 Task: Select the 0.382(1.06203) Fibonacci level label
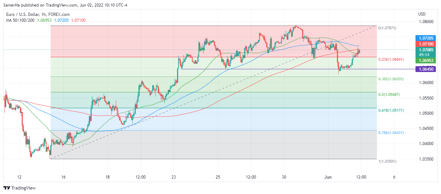click(x=391, y=79)
